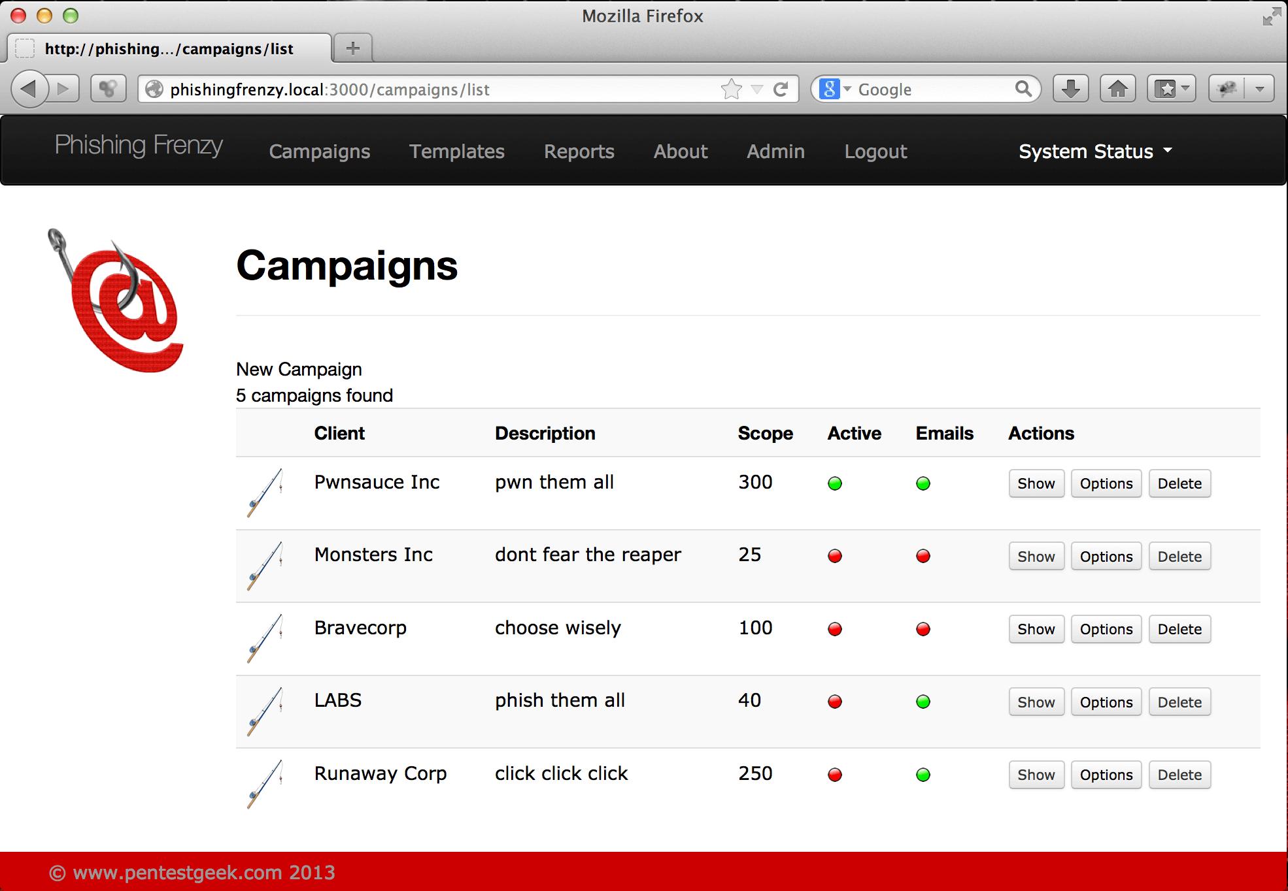Image resolution: width=1288 pixels, height=891 pixels.
Task: Open the downloads arrow icon
Action: click(x=1070, y=89)
